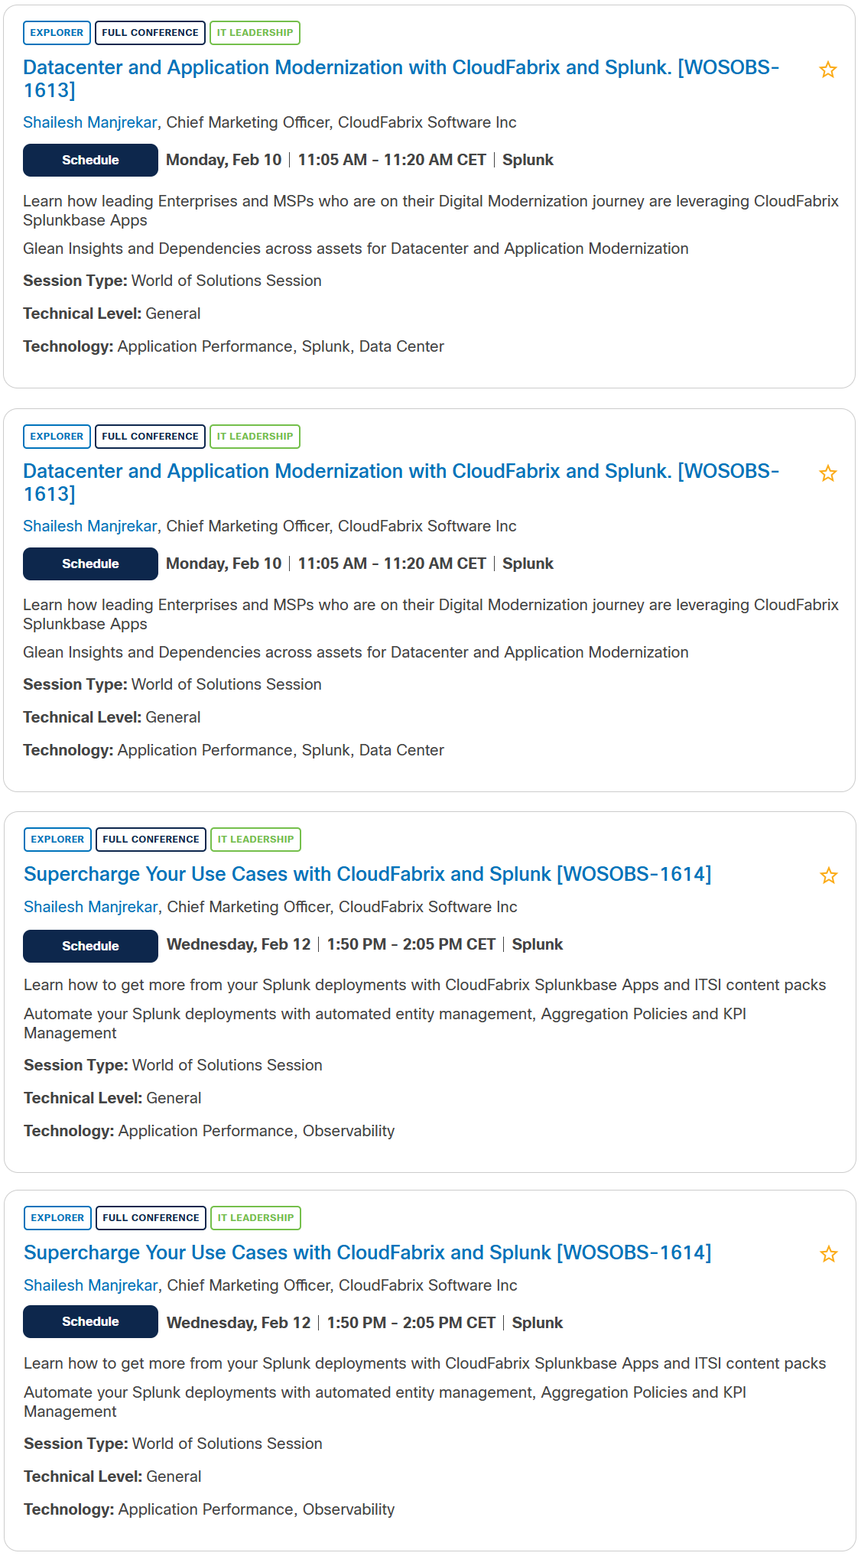Select the EXPLORER tag on the third card

tap(57, 840)
